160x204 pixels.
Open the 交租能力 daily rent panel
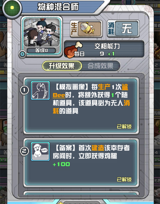[104, 49]
